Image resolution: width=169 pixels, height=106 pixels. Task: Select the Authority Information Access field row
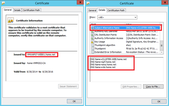[125, 38]
